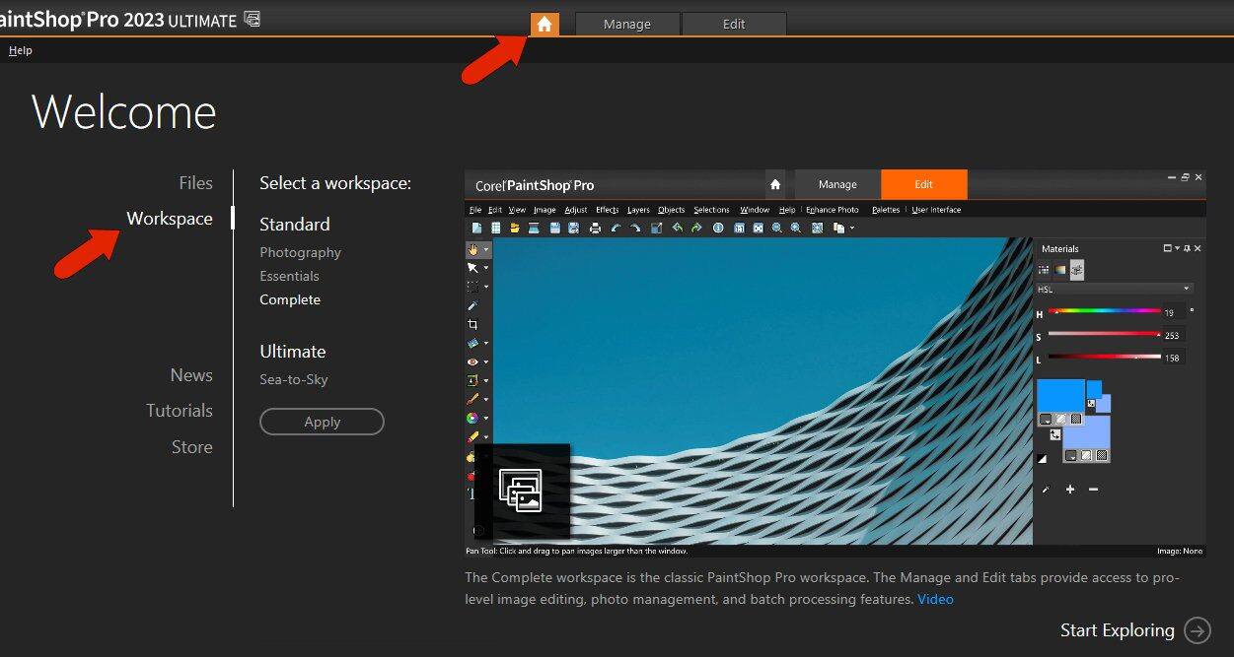Click the plus icon in preview Materials palette
Viewport: 1234px width, 657px height.
1070,490
